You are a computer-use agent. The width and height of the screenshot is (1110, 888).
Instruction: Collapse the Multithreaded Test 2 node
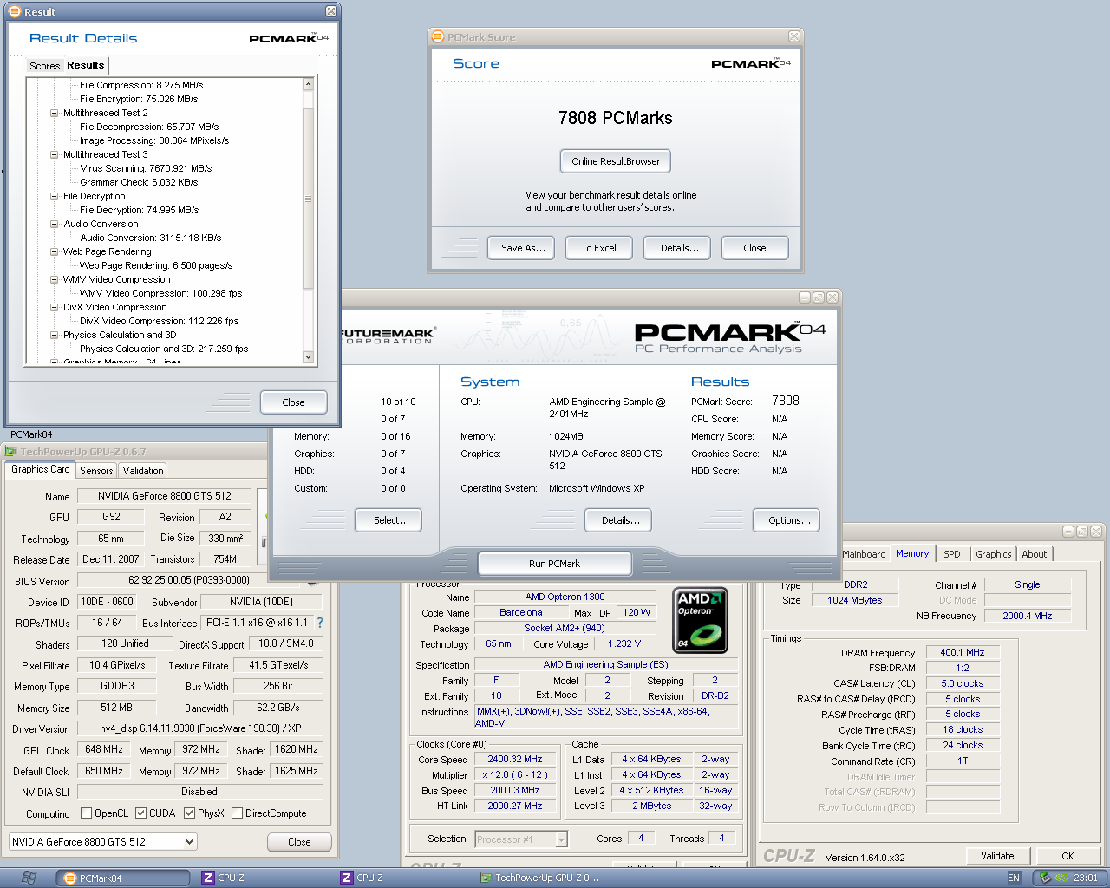54,113
